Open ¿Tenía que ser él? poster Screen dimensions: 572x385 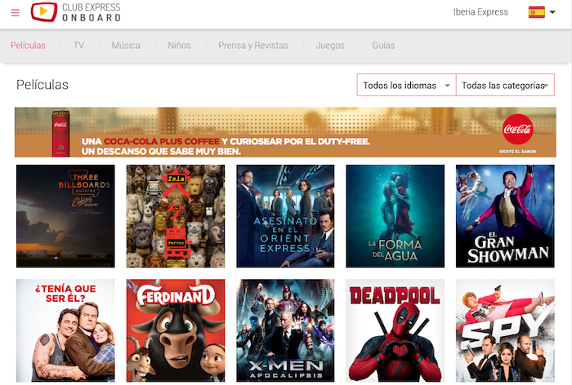[65, 330]
